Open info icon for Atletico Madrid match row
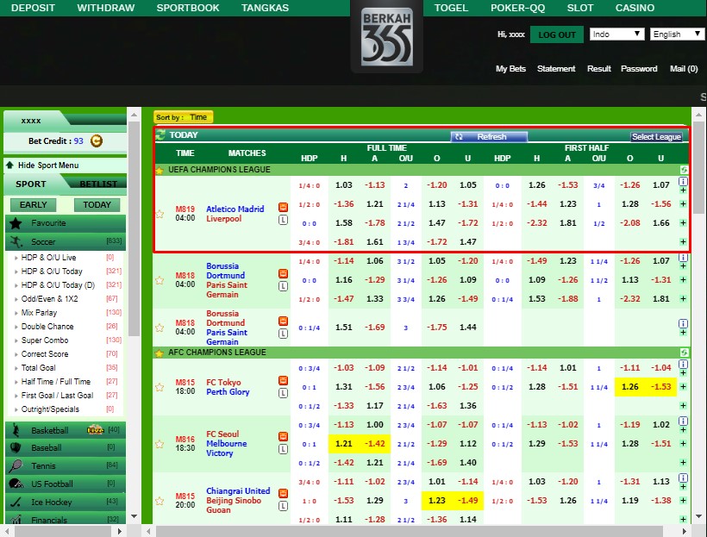The image size is (707, 537). coord(683,183)
